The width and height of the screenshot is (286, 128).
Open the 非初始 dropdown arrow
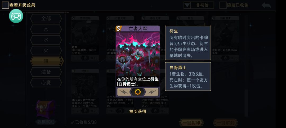click(x=187, y=5)
